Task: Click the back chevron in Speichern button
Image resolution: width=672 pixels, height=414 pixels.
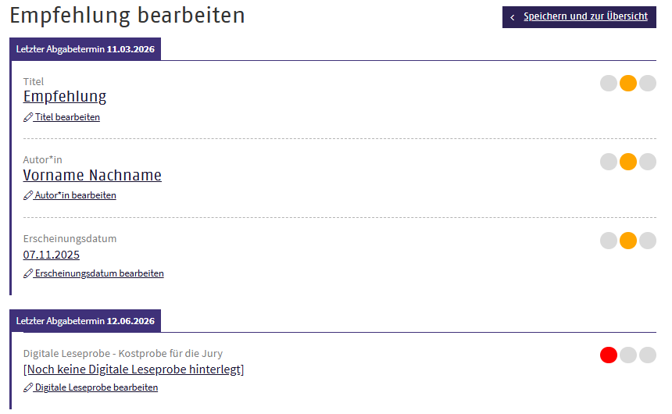Action: pyautogui.click(x=513, y=17)
